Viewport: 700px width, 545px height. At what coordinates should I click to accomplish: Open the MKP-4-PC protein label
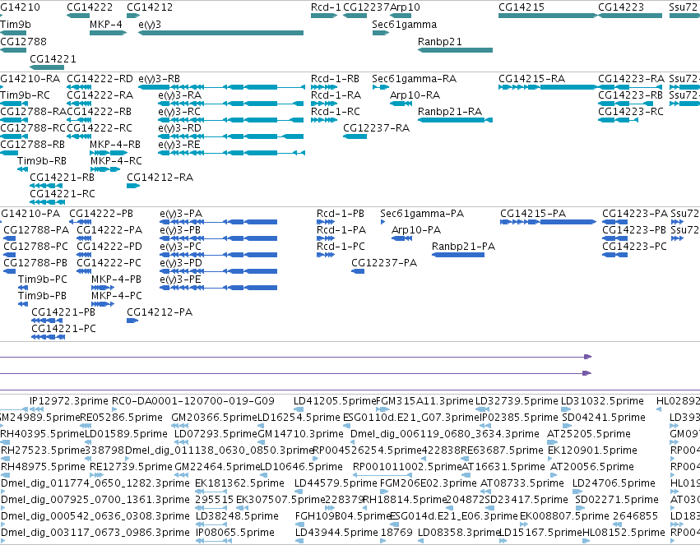tap(117, 296)
